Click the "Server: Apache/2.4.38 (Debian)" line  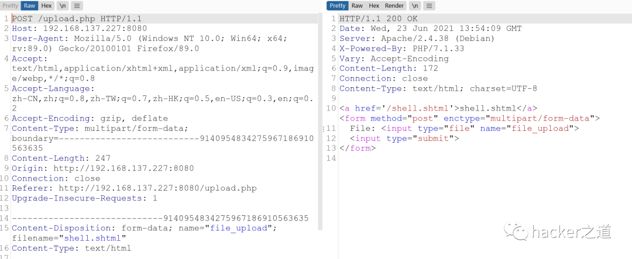tap(417, 39)
